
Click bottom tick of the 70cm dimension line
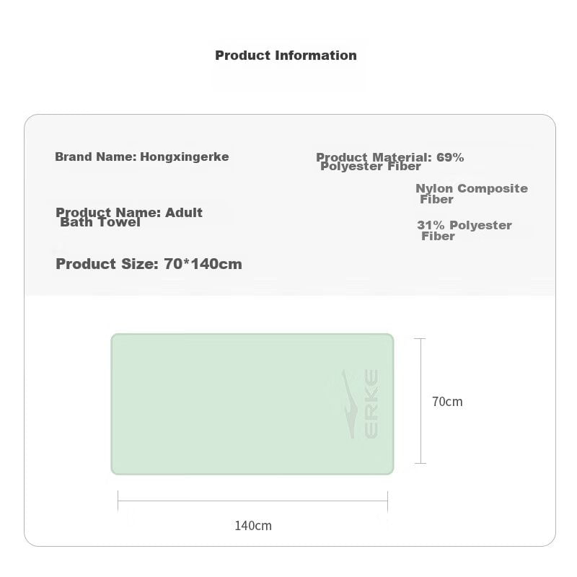tap(420, 463)
